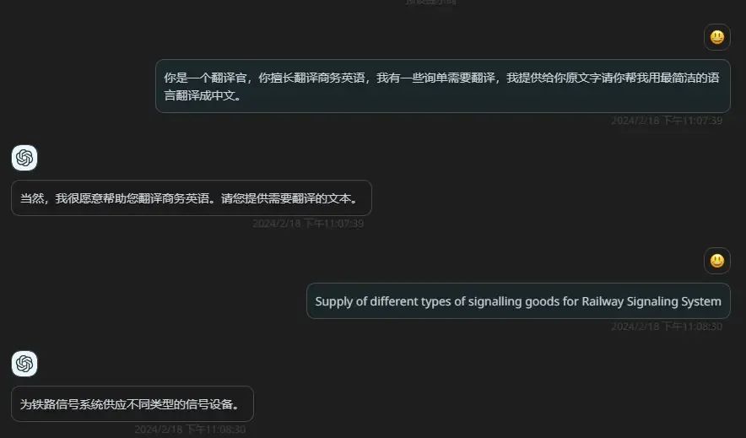Select the "当然，我很愿意帮助您" reply bubble

192,197
